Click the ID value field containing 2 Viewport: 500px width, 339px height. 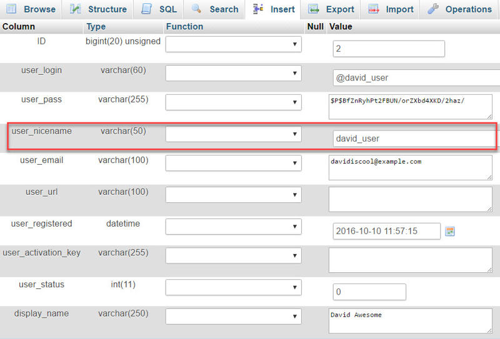point(389,49)
